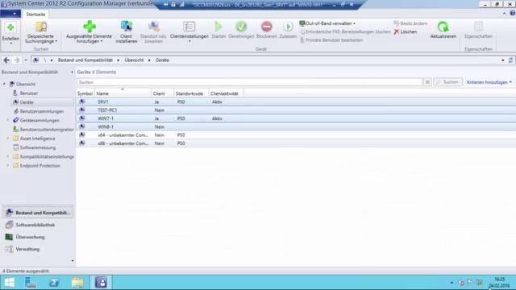Select x86 - unbekannter Computer row
Screen dimensions: 516x290
click(x=296, y=143)
